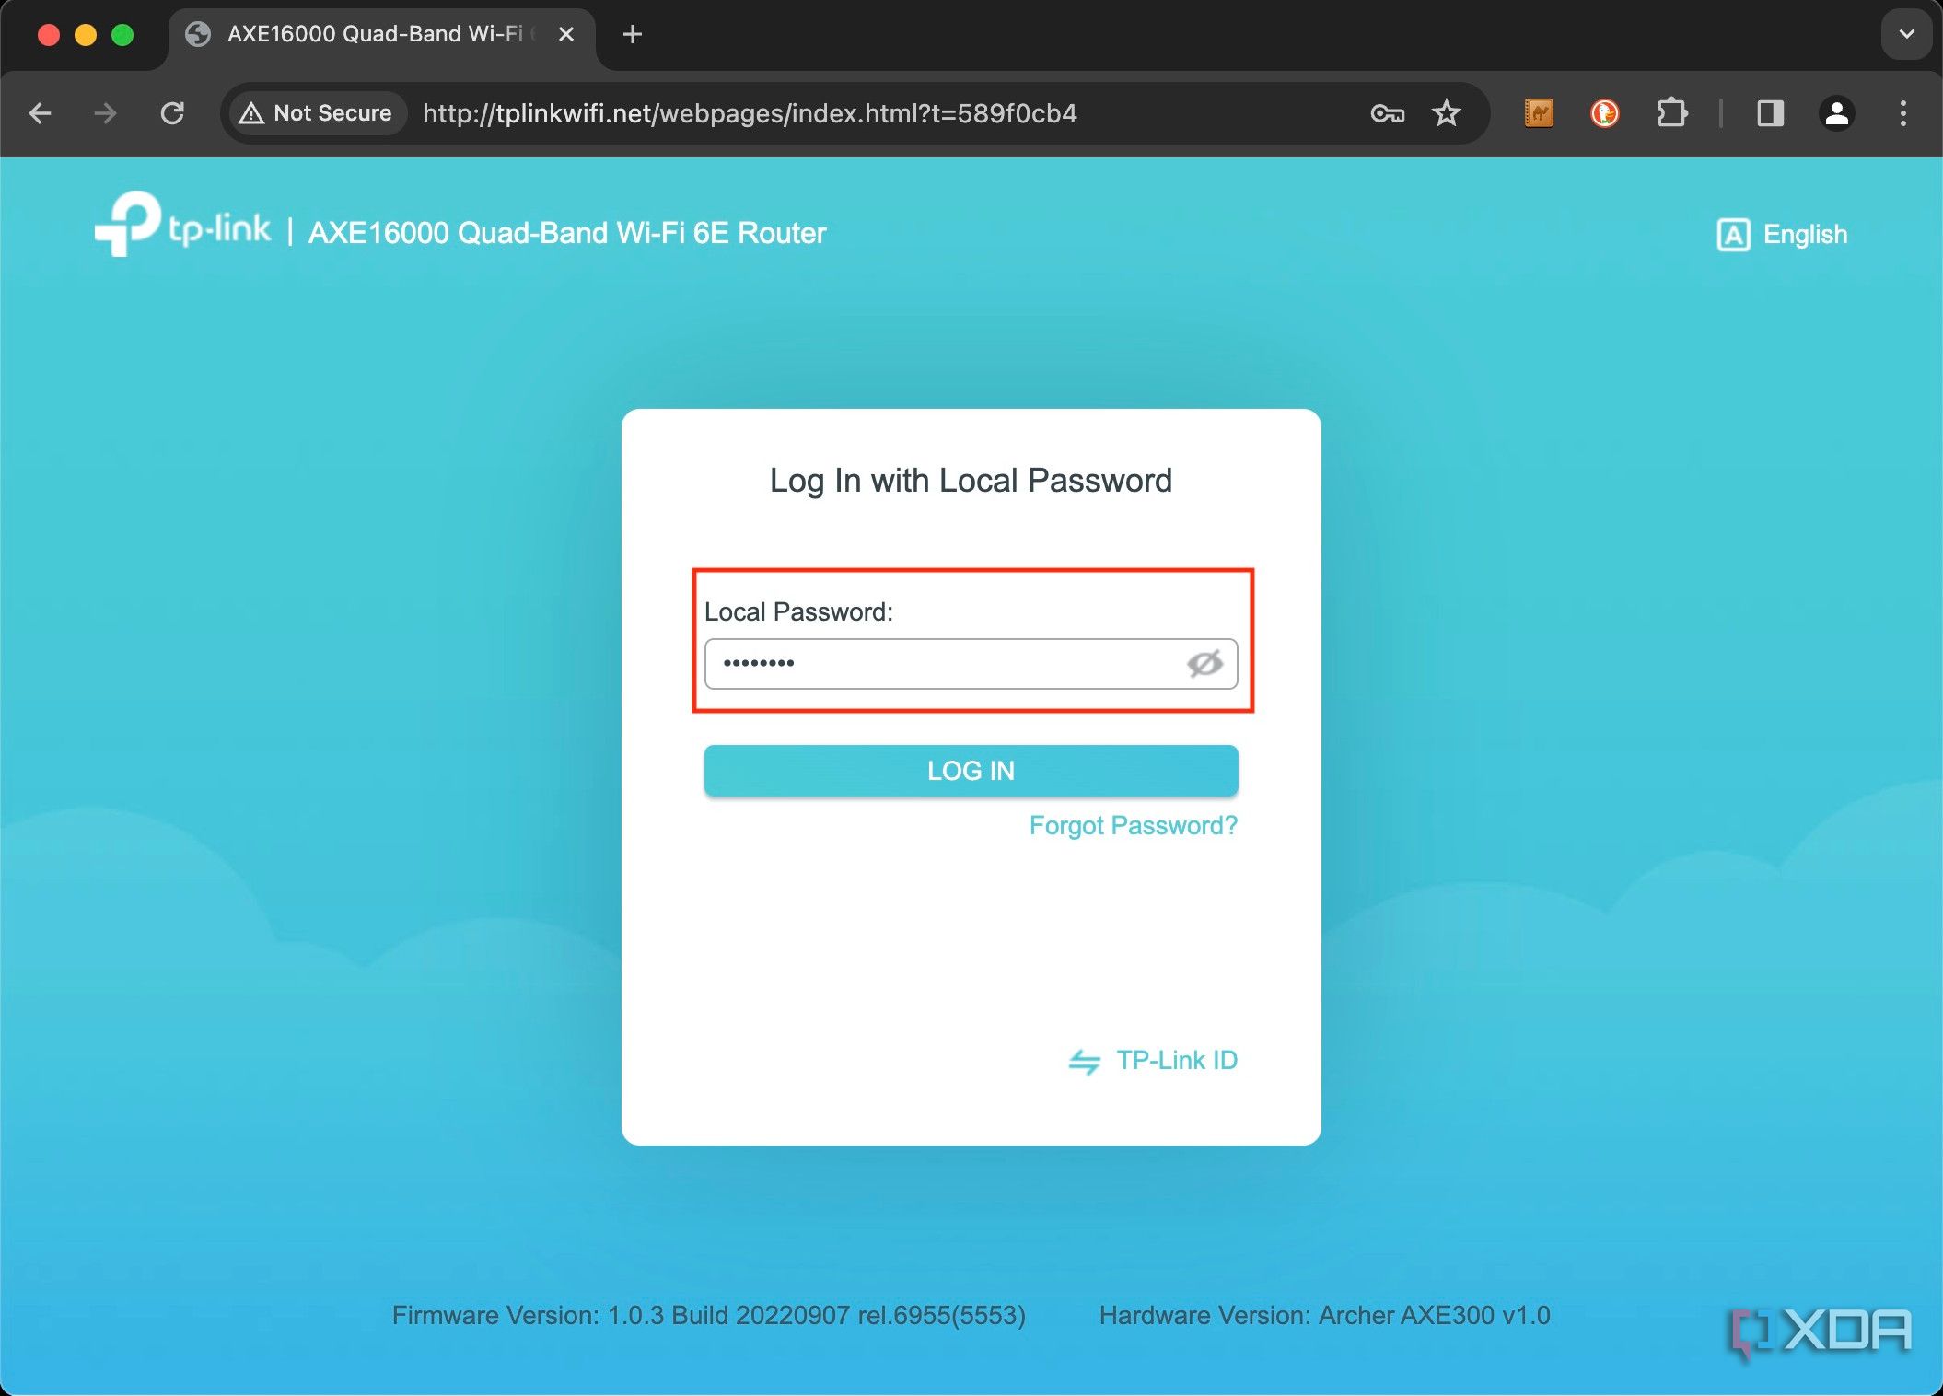The height and width of the screenshot is (1396, 1943).
Task: Click the Not Secure warning indicator
Action: [x=315, y=113]
